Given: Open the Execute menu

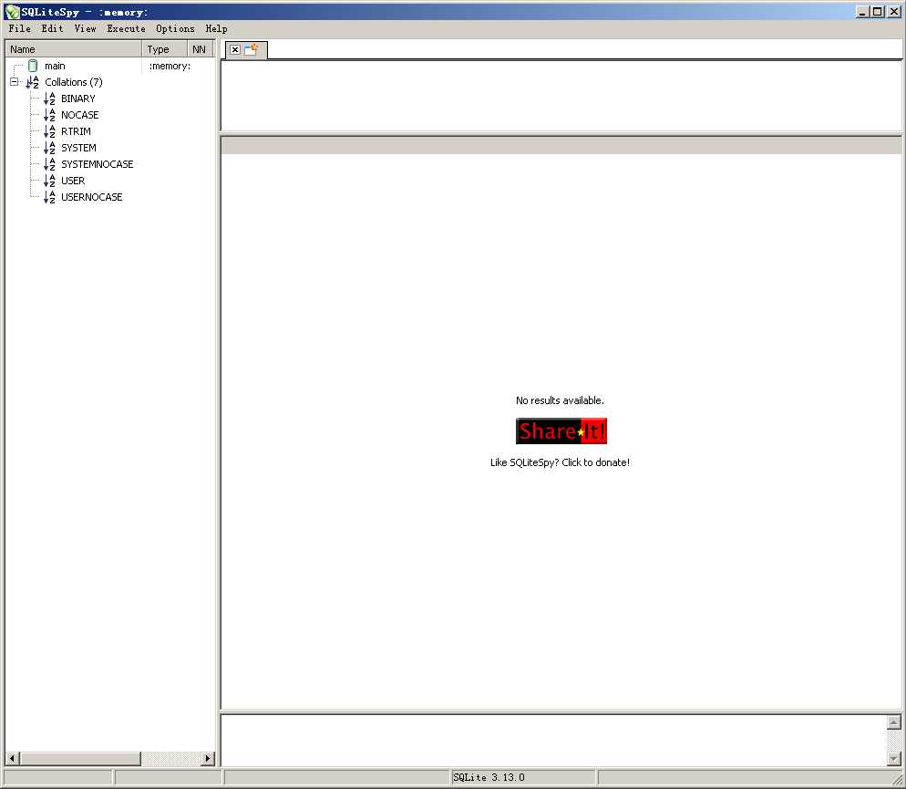Looking at the screenshot, I should [126, 28].
